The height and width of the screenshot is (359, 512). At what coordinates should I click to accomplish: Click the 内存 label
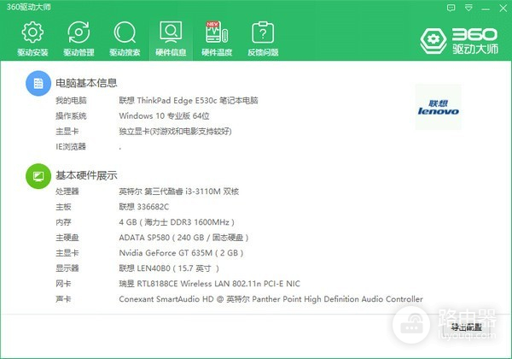coord(63,222)
